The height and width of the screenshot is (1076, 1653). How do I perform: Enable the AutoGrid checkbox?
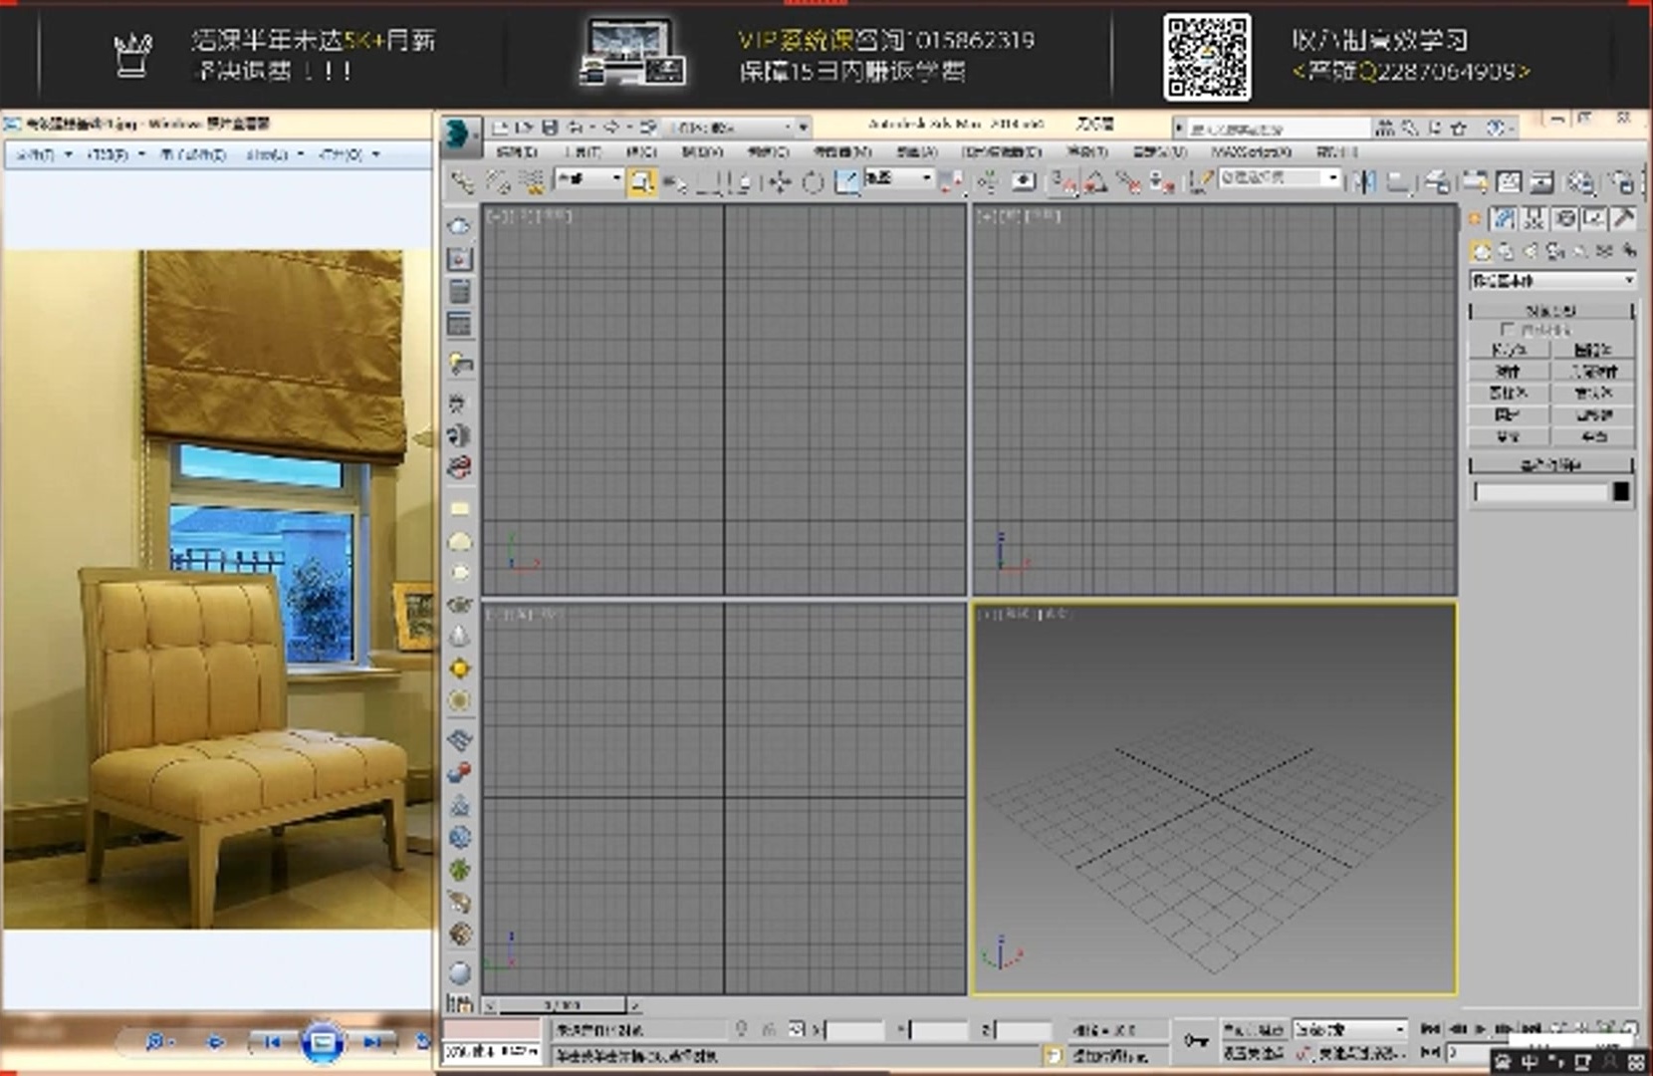[1507, 329]
